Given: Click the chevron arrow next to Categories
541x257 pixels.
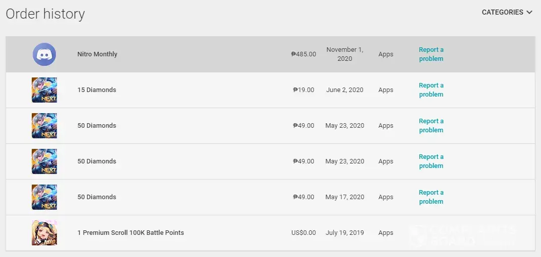Looking at the screenshot, I should point(529,13).
